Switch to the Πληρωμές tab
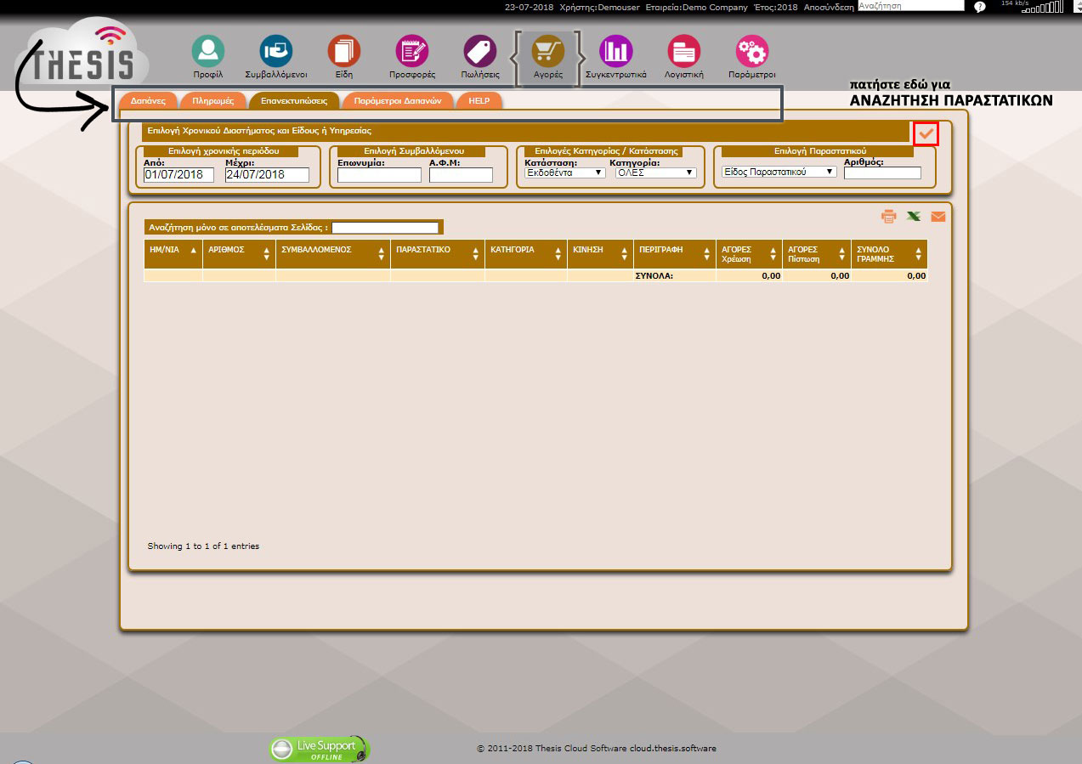The image size is (1082, 764). (x=212, y=101)
